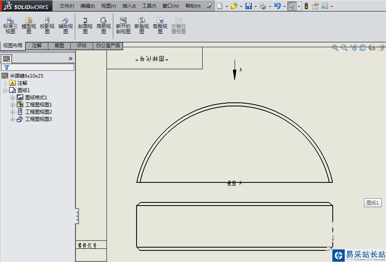Screen dimensions: 386x262
Task: Click Zoom to Area in view toolbar
Action: coord(344,48)
